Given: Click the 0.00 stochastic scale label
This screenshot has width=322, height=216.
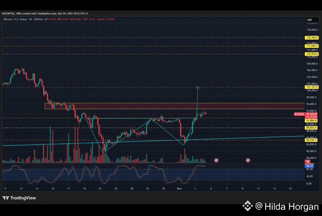Looking at the screenshot, I should click(x=309, y=184).
